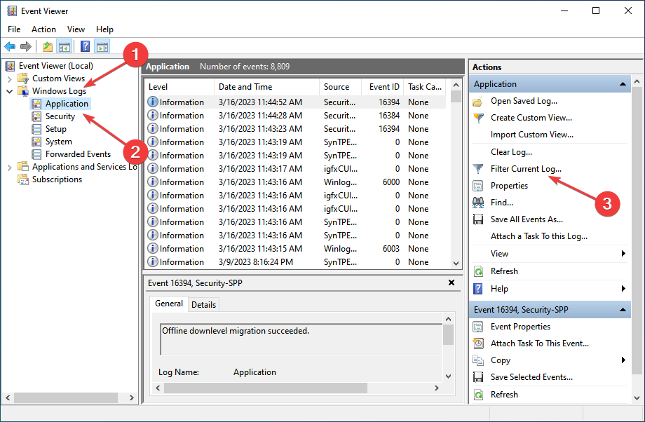Screen dimensions: 645x422
Task: Sort by the Source column header
Action: 340,87
